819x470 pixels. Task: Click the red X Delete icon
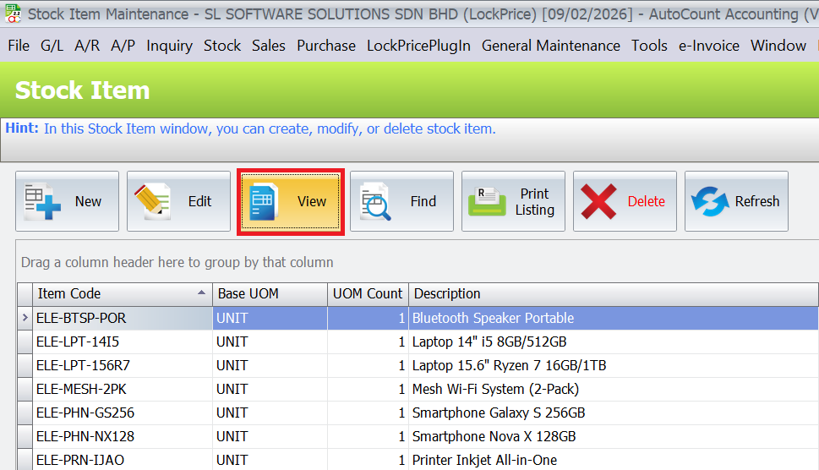tap(599, 201)
